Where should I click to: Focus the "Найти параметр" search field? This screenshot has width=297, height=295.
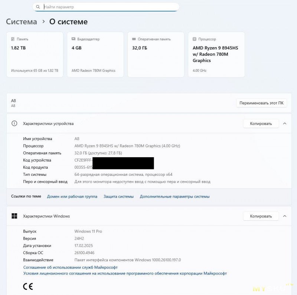(106, 7)
